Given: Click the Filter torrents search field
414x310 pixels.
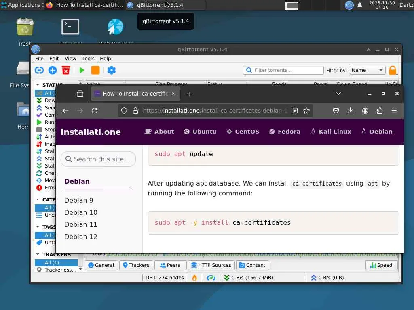Looking at the screenshot, I should tap(283, 70).
